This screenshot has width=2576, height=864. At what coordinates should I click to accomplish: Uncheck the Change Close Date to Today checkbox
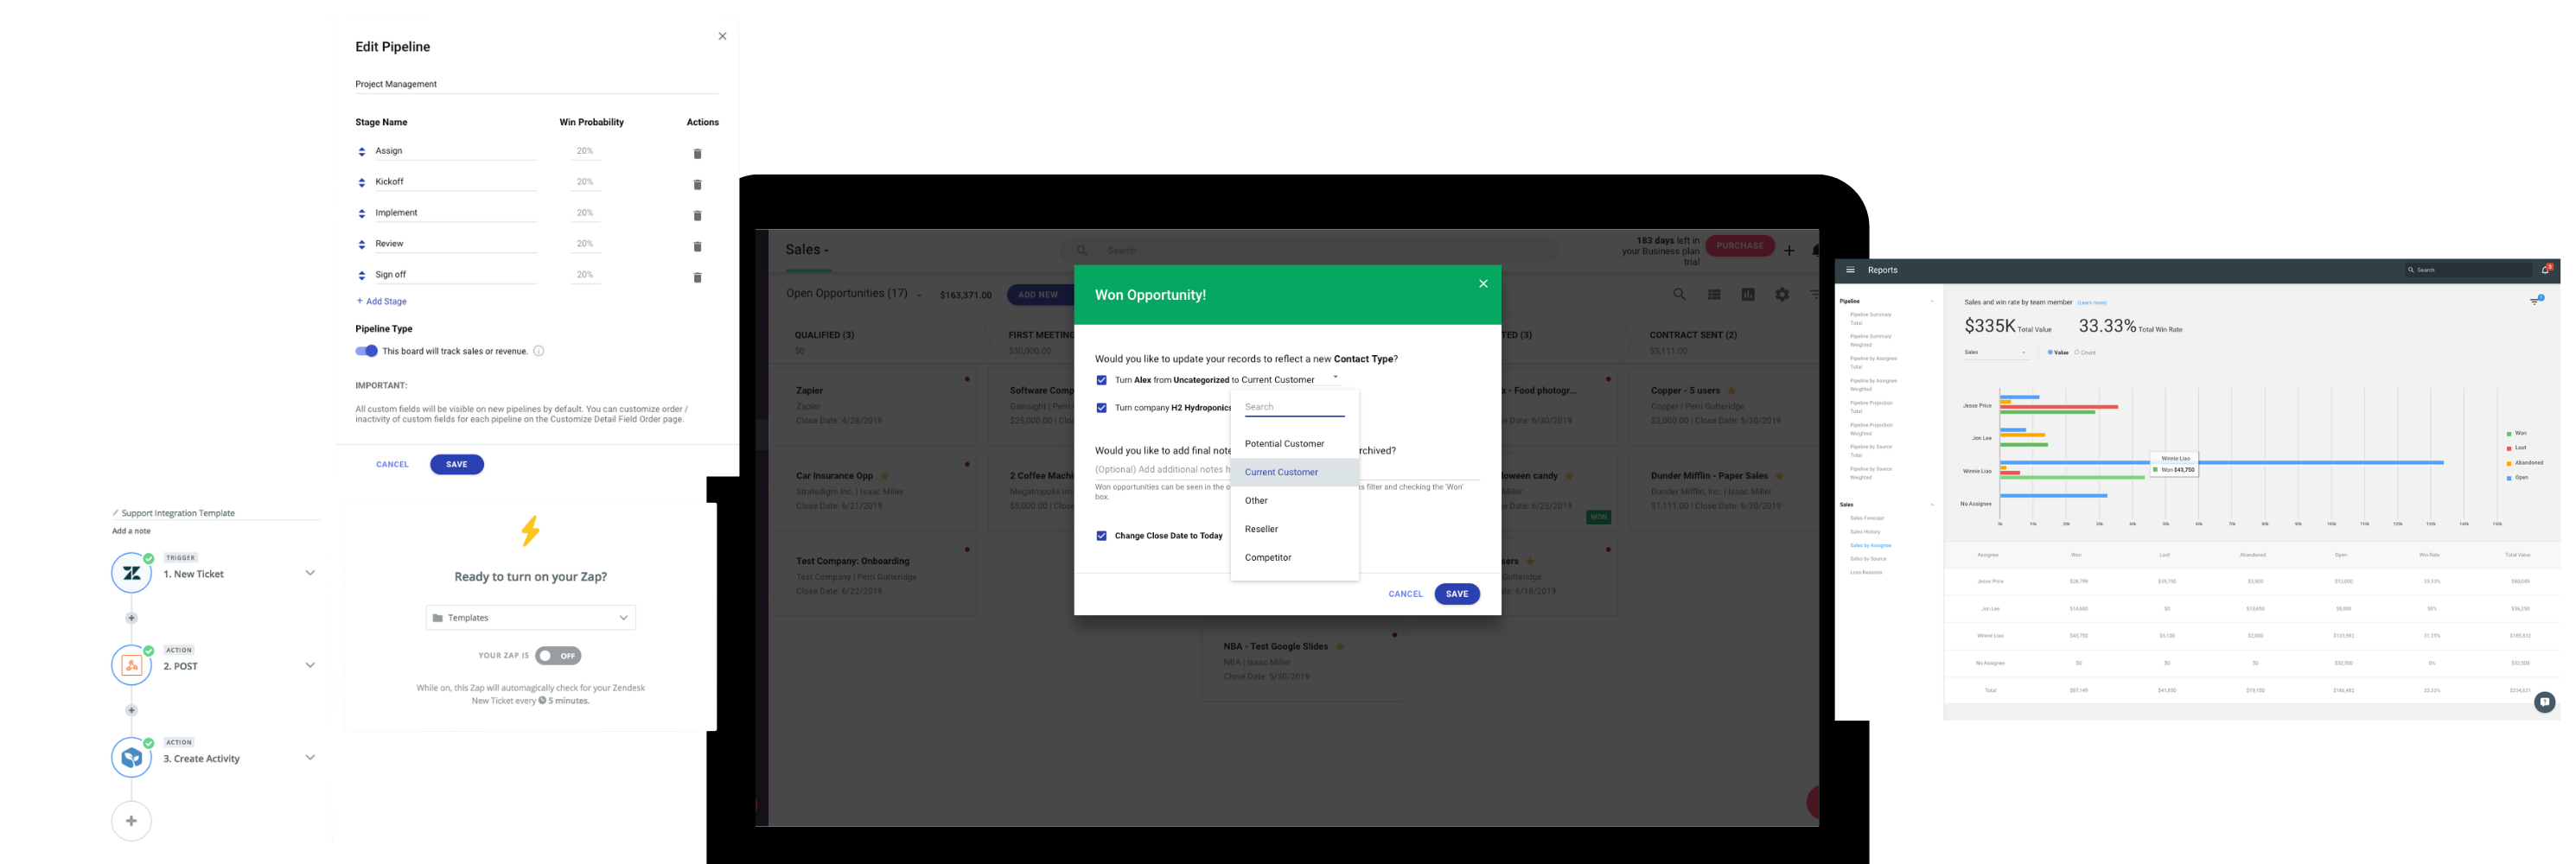point(1101,536)
